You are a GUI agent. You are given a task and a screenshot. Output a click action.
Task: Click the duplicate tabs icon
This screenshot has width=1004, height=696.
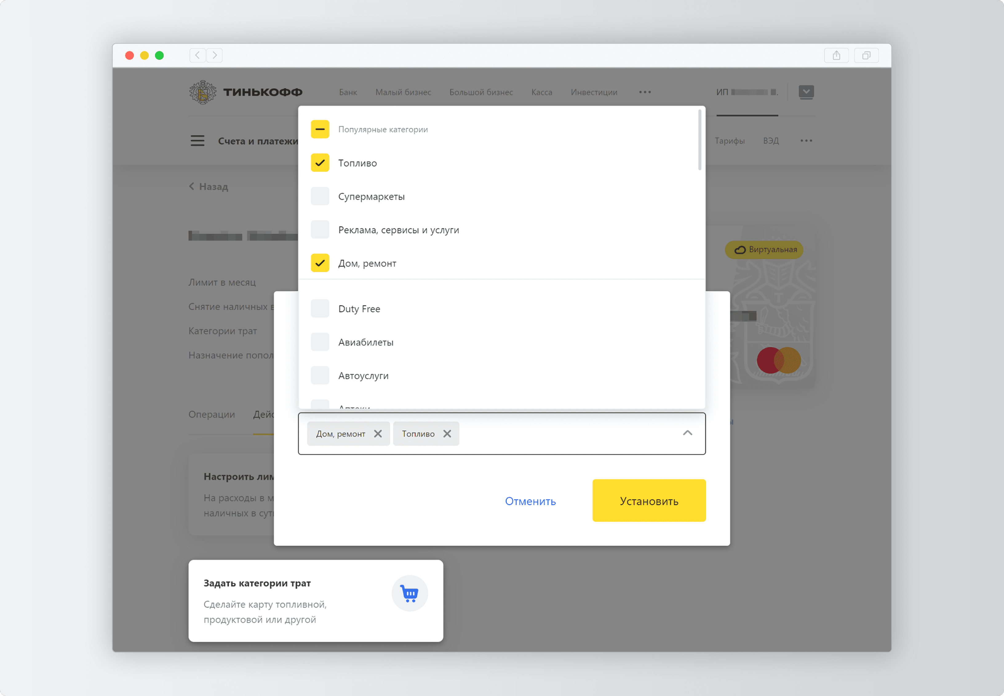point(866,55)
